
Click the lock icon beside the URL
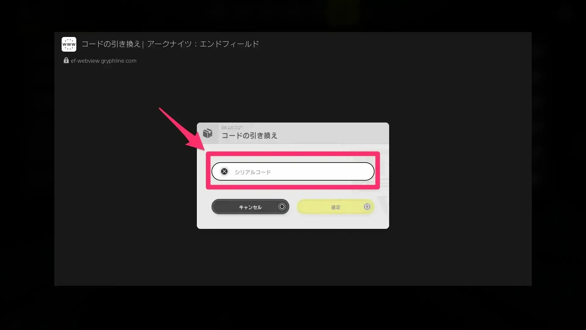click(x=66, y=60)
